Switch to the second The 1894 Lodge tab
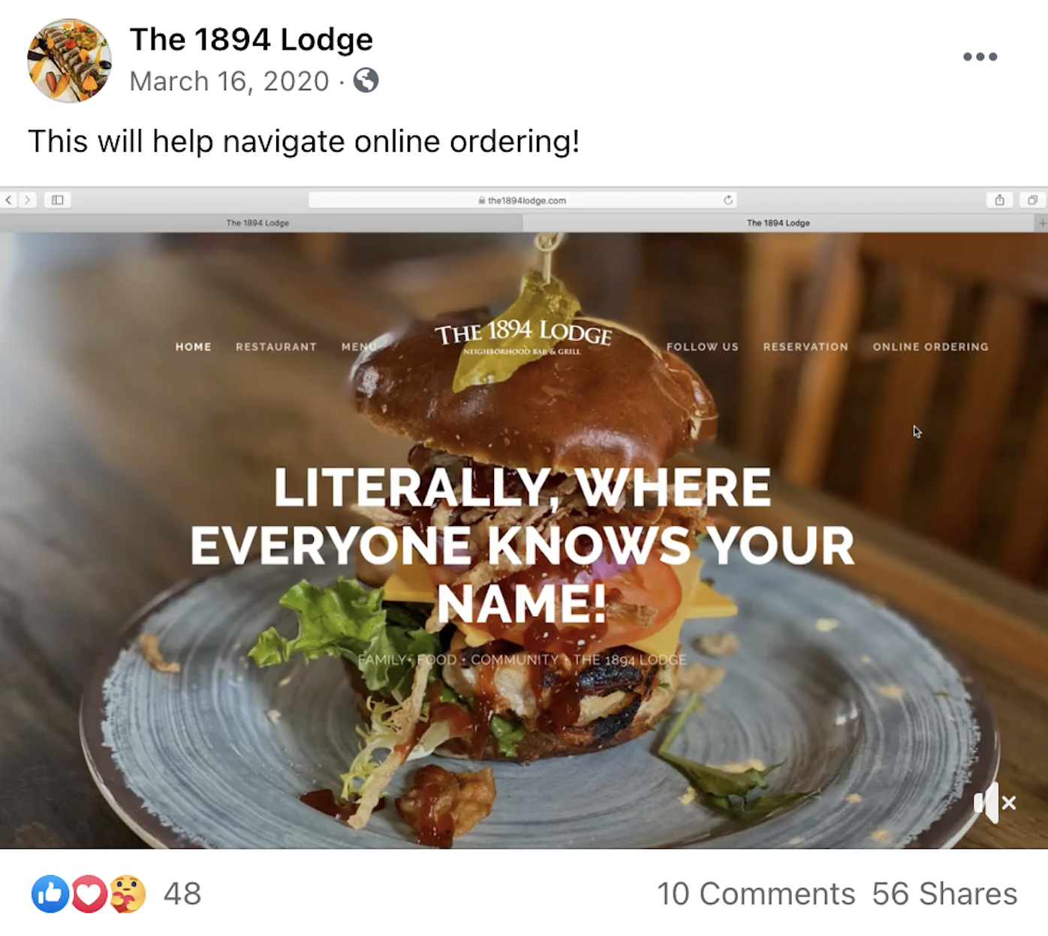Screen dimensions: 1048x936 click(x=778, y=223)
